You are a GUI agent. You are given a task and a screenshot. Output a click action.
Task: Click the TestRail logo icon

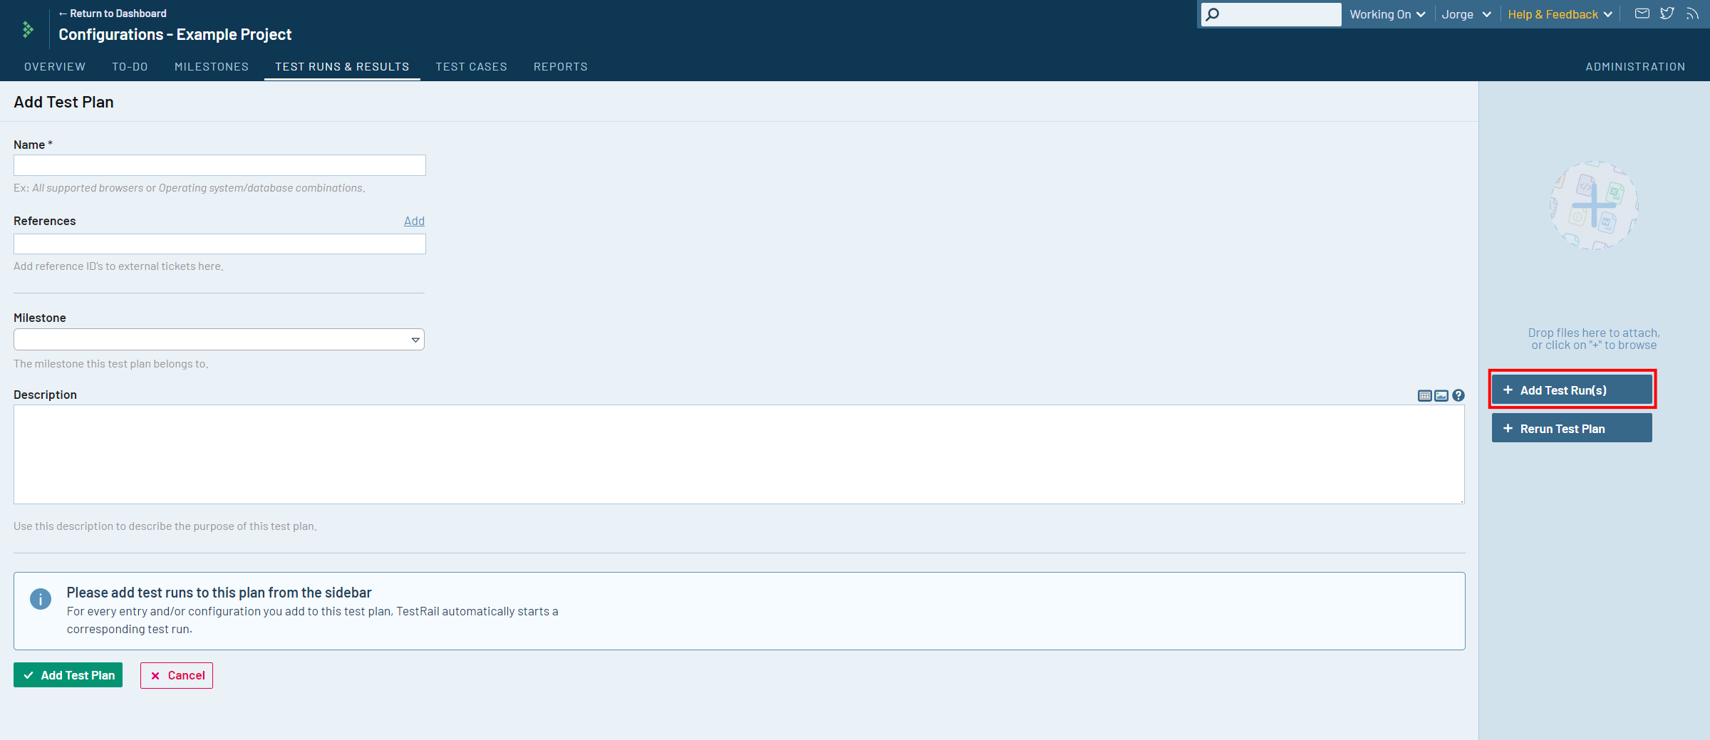click(28, 29)
